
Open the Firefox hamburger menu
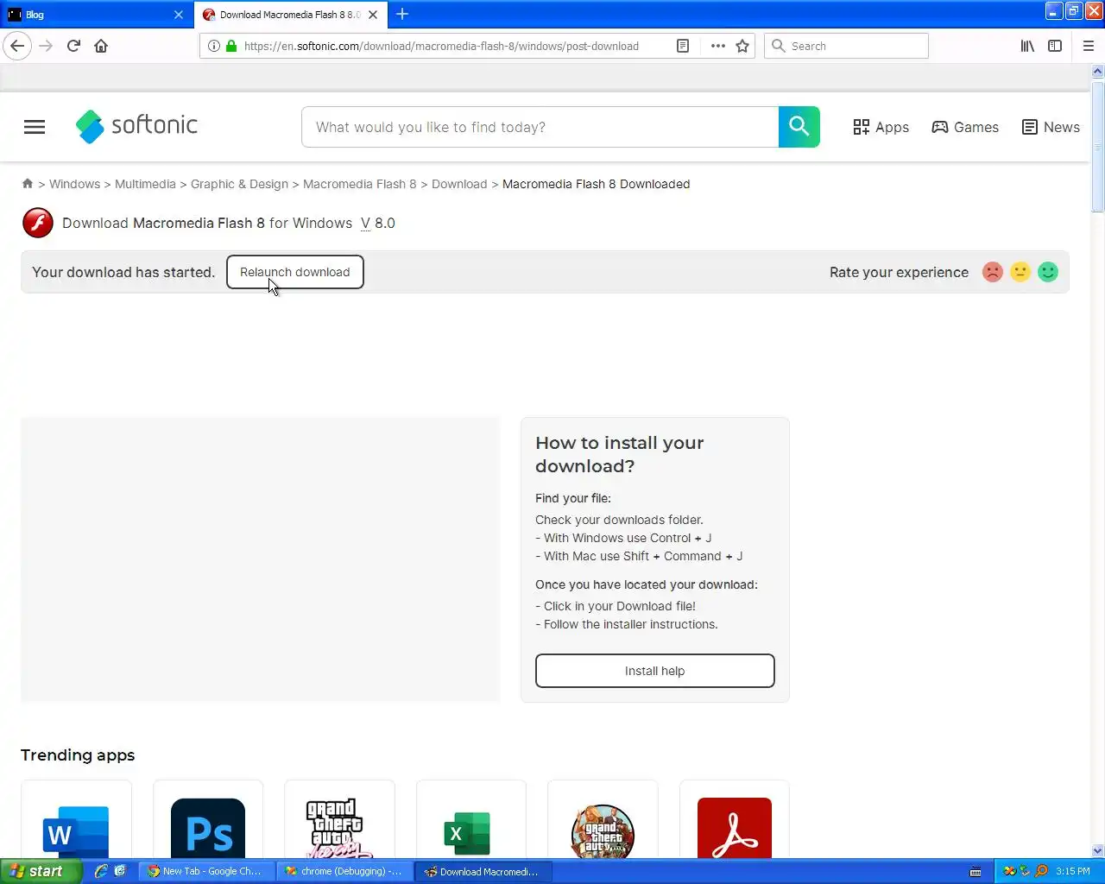[1089, 46]
